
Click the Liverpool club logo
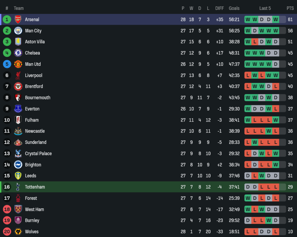pyautogui.click(x=18, y=75)
